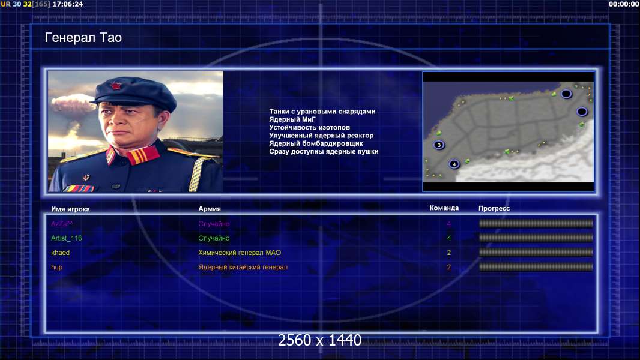Click the 00:00:00 timer readout

point(624,4)
